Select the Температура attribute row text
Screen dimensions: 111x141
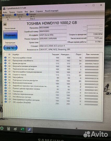click(18, 91)
